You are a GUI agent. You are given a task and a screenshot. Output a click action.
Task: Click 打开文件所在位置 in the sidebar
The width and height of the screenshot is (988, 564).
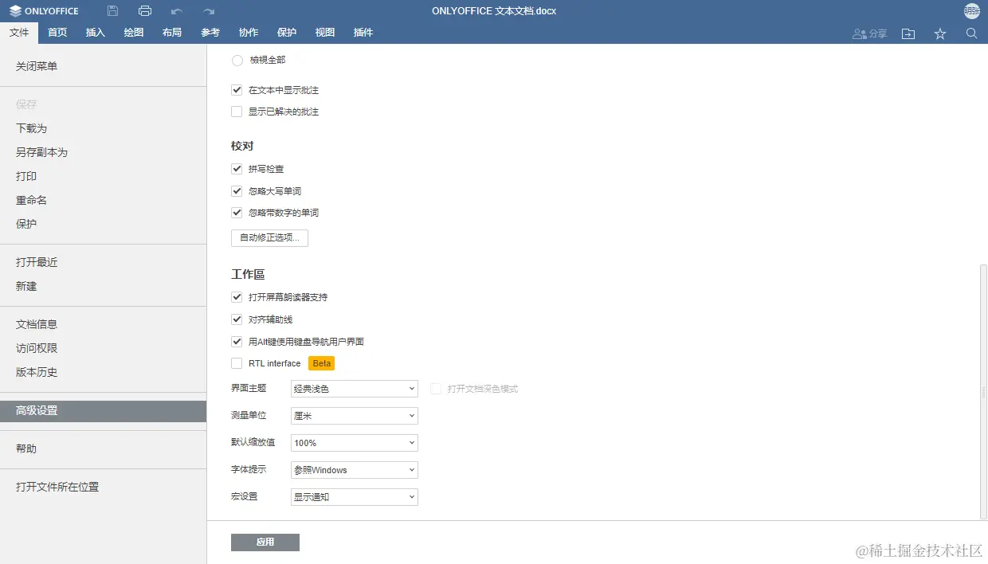pyautogui.click(x=104, y=487)
